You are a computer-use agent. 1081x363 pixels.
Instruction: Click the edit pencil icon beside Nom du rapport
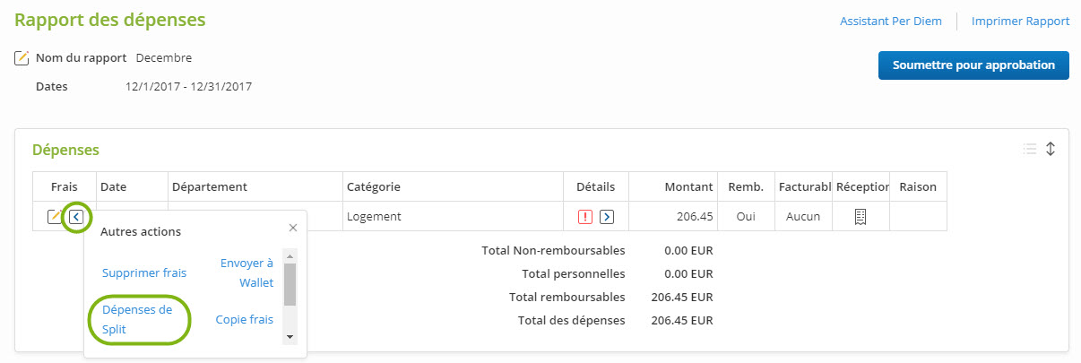coord(22,58)
